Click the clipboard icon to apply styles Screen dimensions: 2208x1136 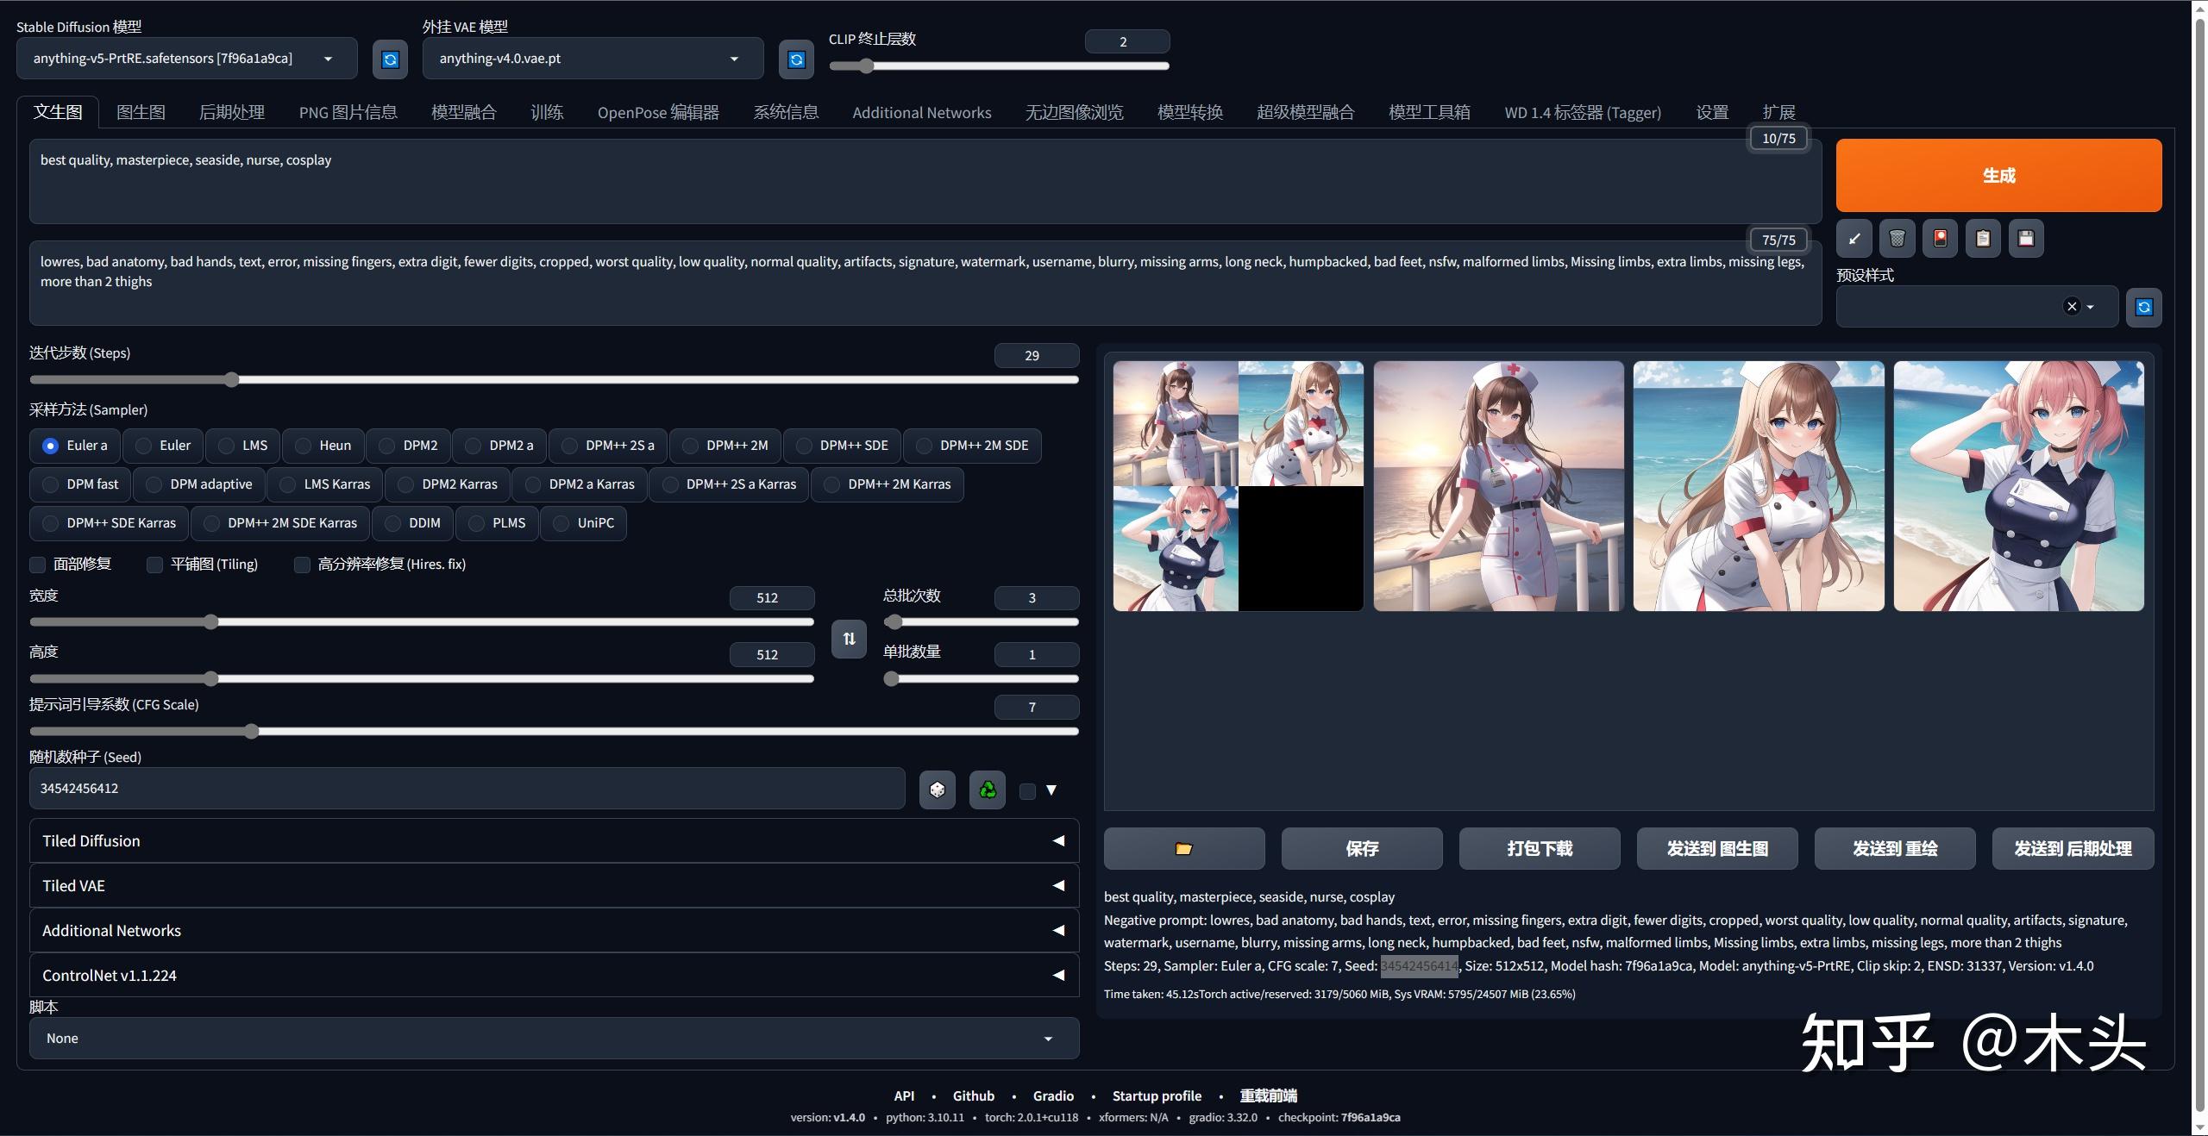(x=1983, y=239)
